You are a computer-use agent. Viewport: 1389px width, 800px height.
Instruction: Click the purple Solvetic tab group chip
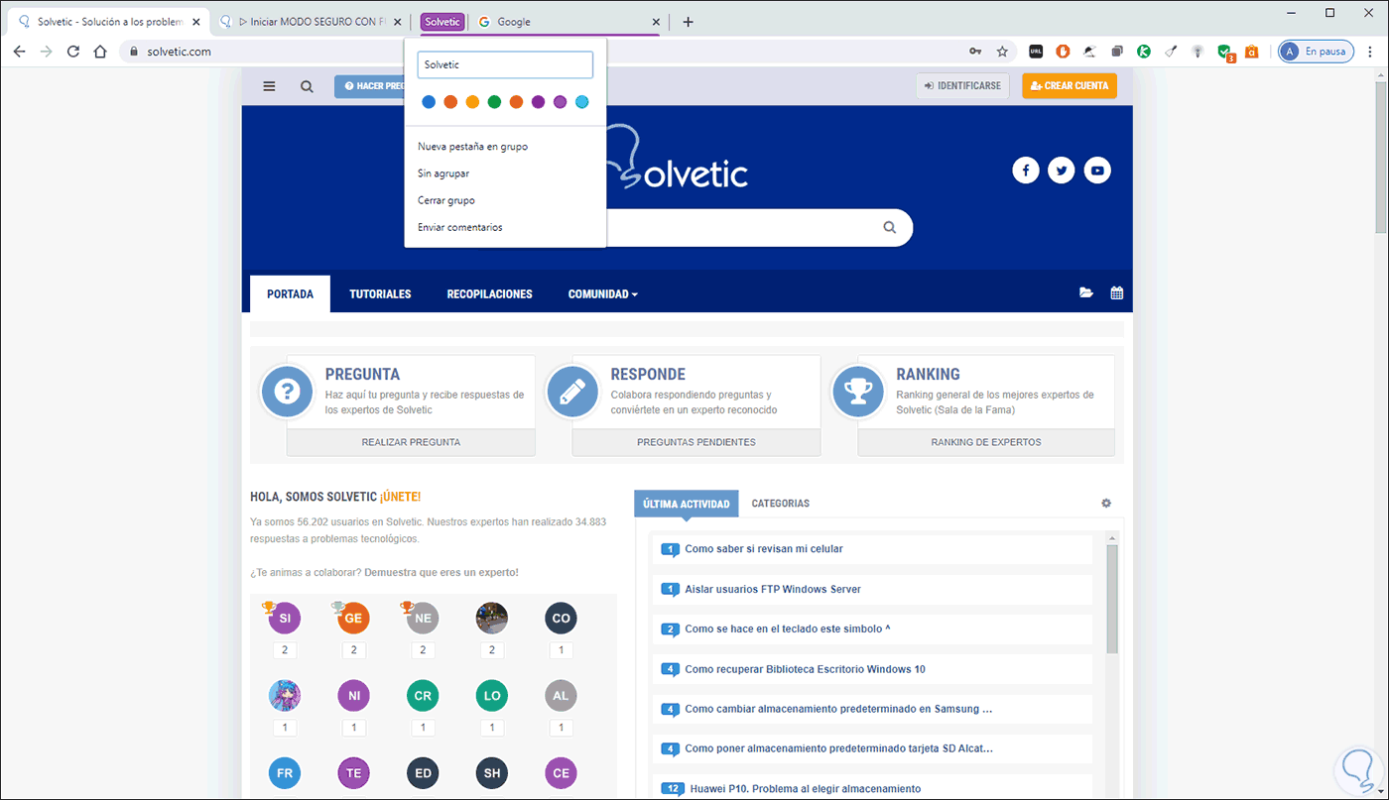442,22
